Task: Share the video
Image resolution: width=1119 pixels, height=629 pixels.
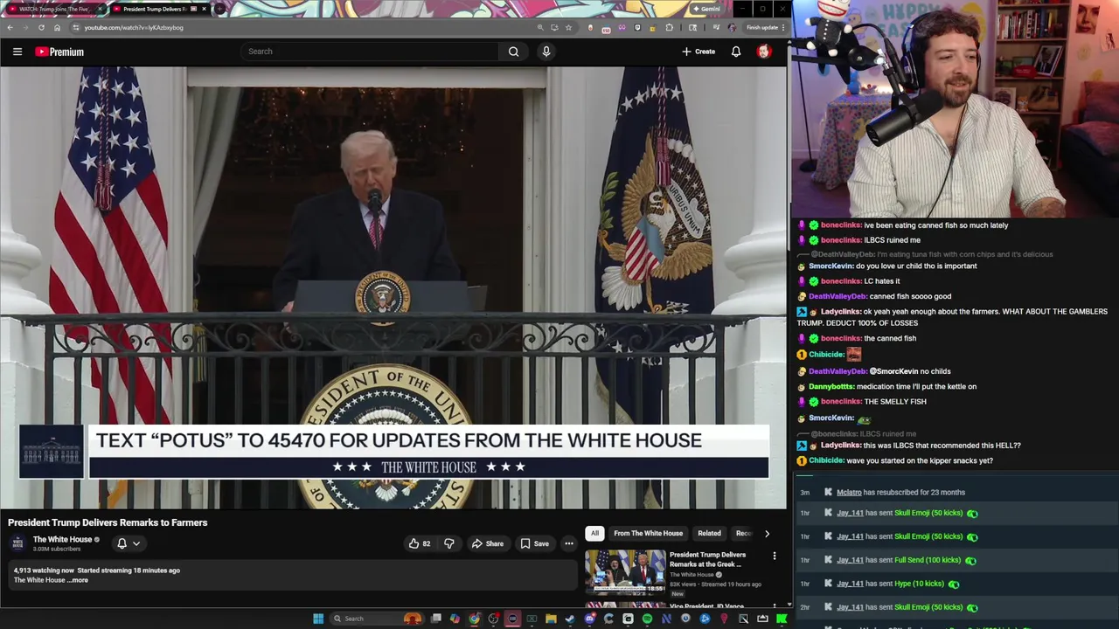Action: [x=487, y=543]
